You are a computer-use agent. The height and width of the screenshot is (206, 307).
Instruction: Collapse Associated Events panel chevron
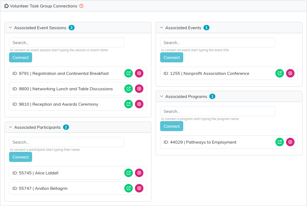click(161, 28)
